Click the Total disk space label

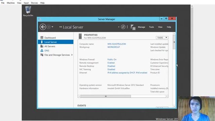click(x=157, y=92)
